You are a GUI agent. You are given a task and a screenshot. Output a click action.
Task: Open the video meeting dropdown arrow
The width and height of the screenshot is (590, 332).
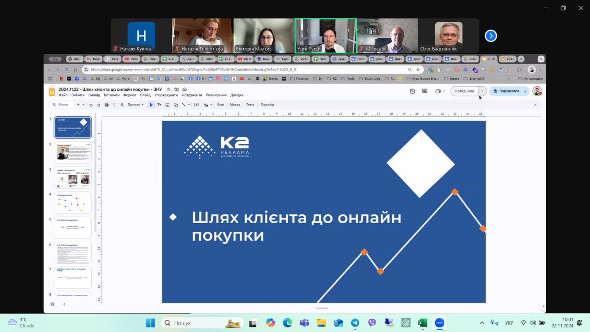click(444, 91)
